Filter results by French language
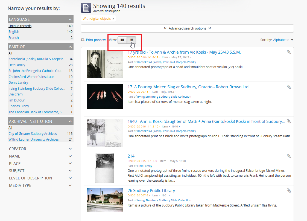307x221 pixels. (x=14, y=38)
